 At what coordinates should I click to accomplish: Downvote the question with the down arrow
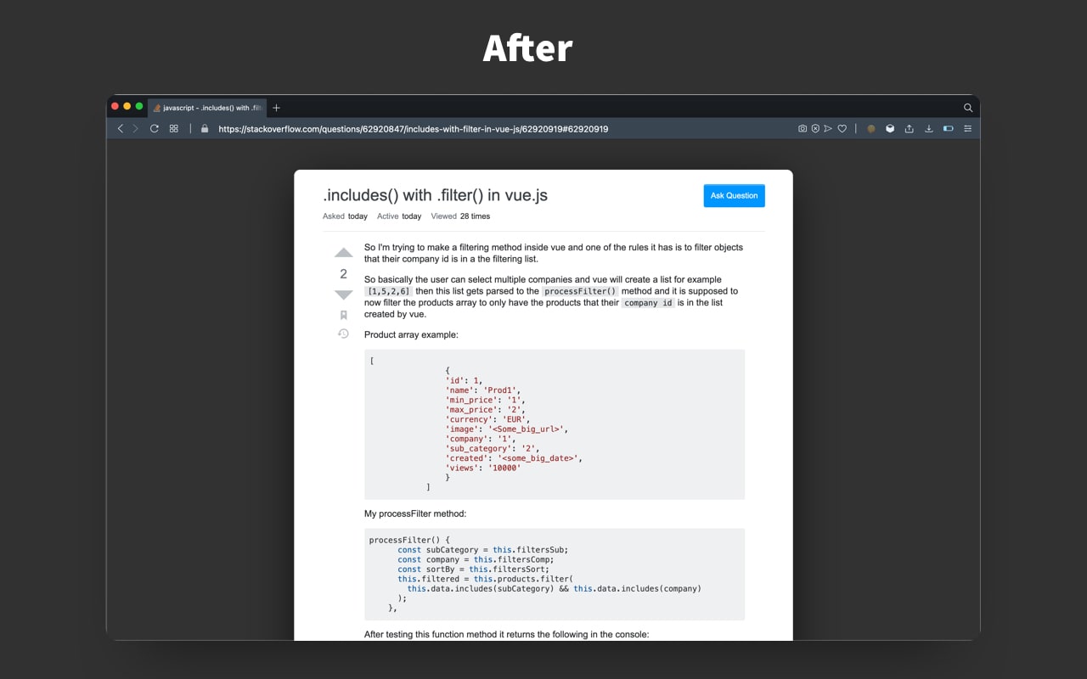pos(343,295)
